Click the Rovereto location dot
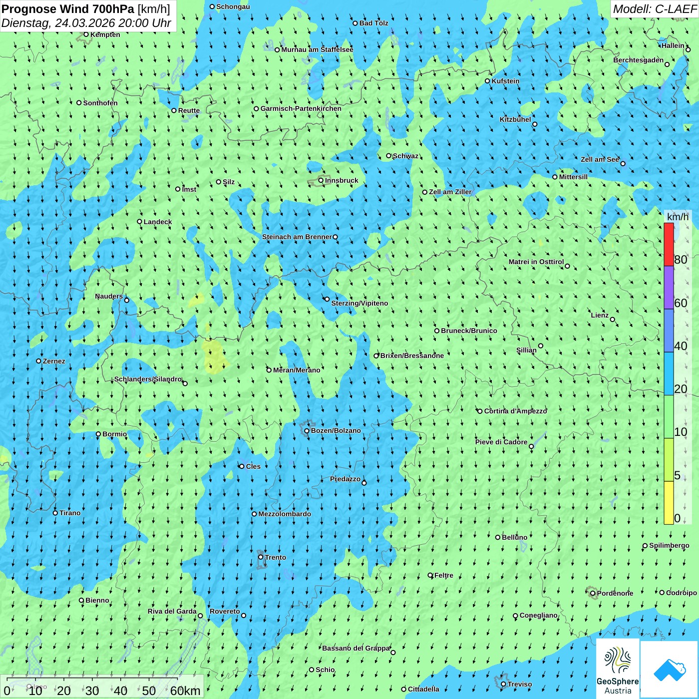The image size is (699, 699). point(244,615)
